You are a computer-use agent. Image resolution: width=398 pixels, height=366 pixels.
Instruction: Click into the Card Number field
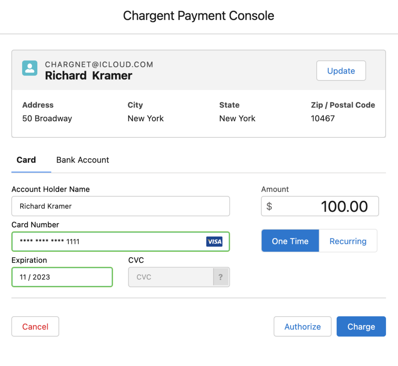(x=109, y=242)
